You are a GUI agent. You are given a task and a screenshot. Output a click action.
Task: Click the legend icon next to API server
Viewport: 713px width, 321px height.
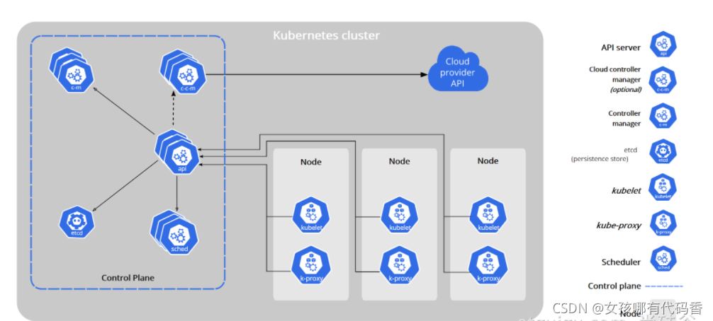663,45
